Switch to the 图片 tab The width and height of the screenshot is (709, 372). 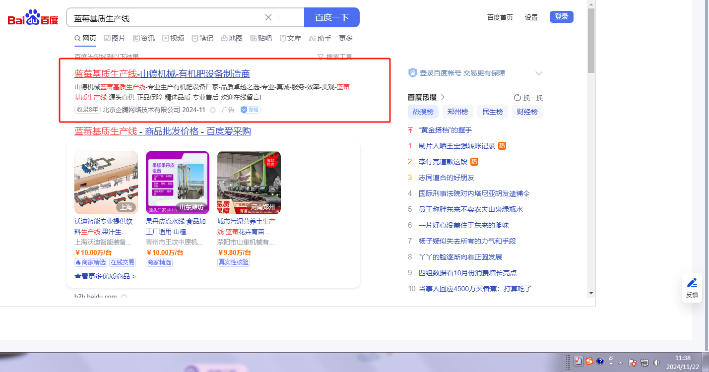(x=115, y=38)
